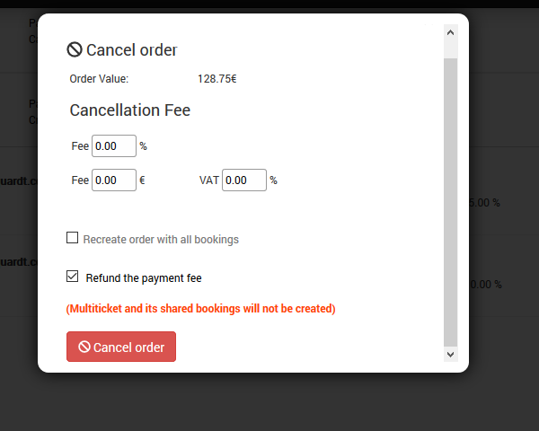This screenshot has width=539, height=431.
Task: Click the 128.75€ order value
Action: tap(216, 79)
